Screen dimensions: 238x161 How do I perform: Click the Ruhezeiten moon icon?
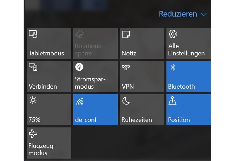[126, 100]
